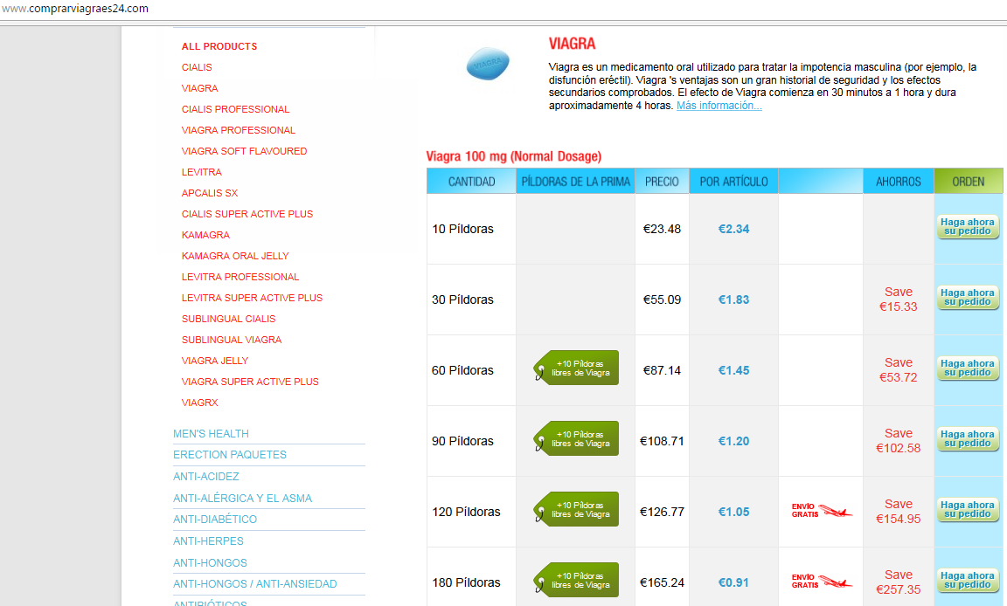This screenshot has width=1007, height=606.
Task: Open CIALIS PROFESSIONAL product page
Action: click(x=235, y=109)
